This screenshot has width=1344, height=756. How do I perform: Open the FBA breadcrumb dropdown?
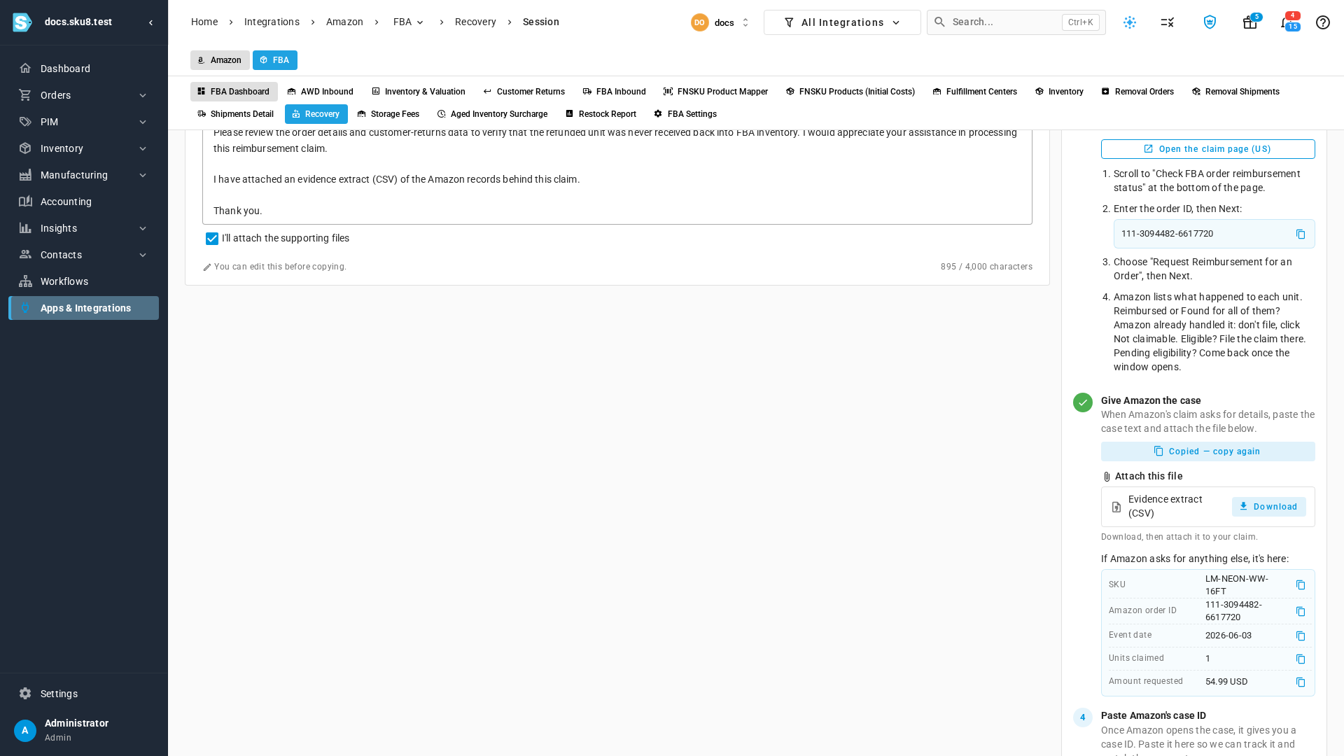[x=409, y=22]
